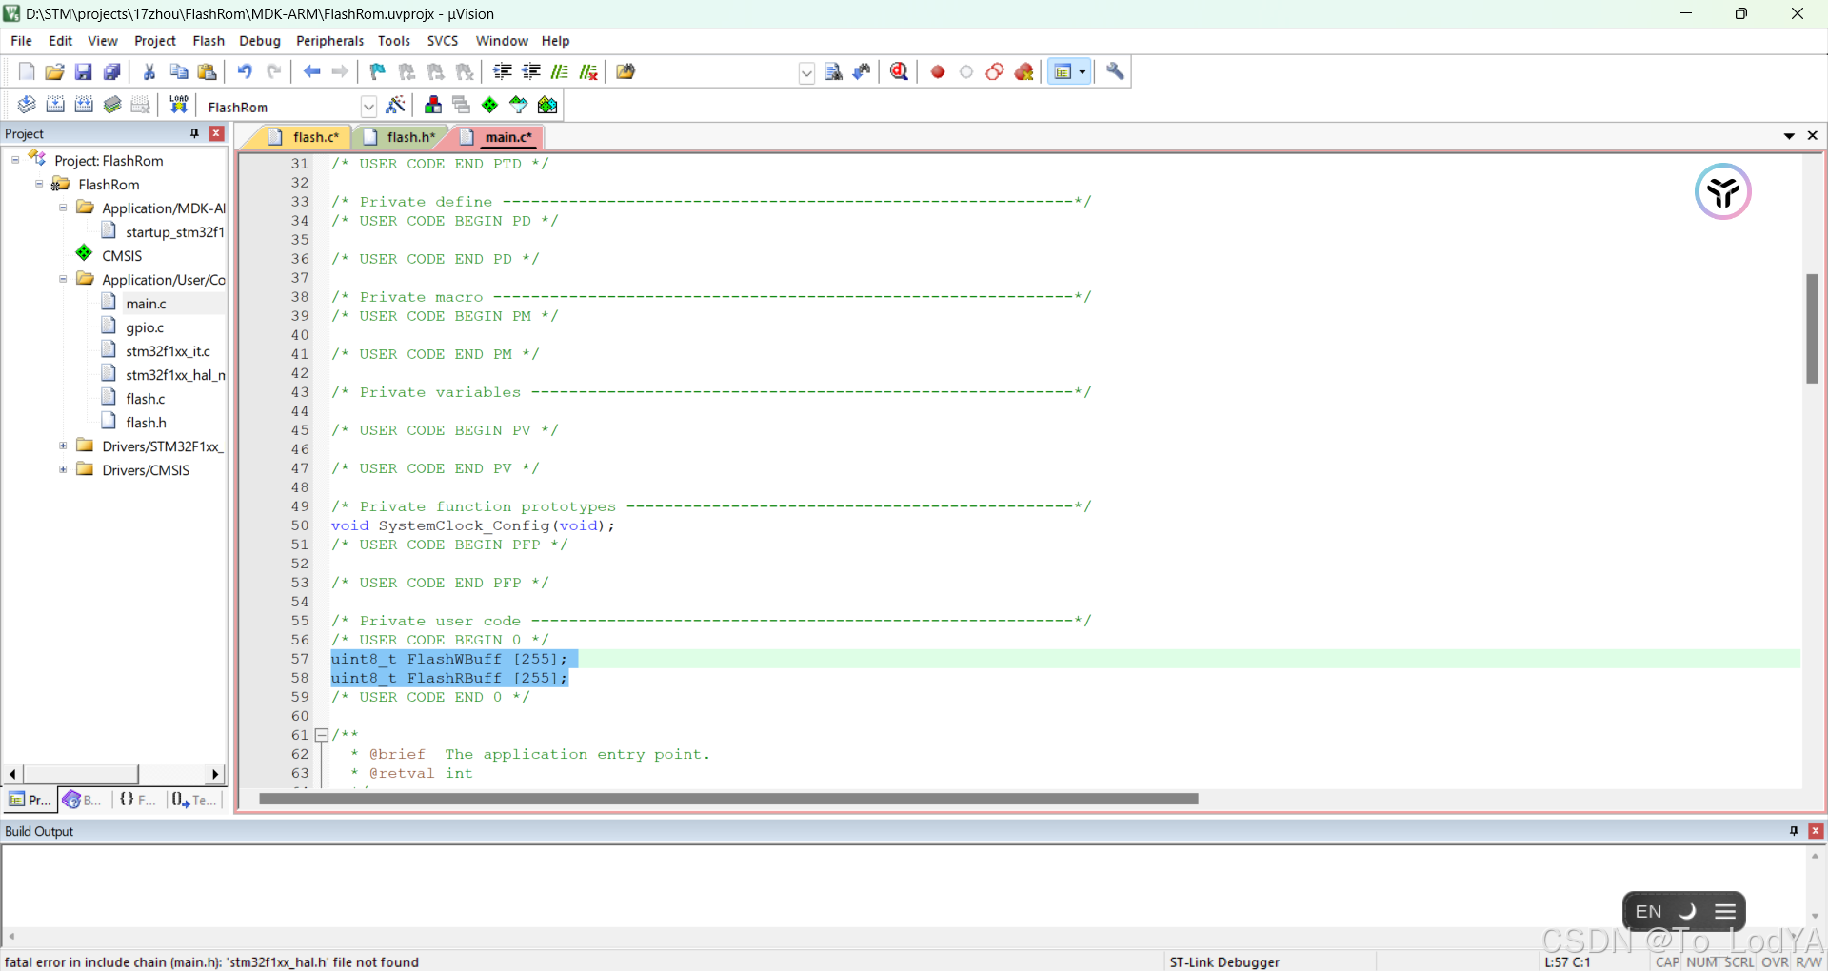
Task: Switch to the flash.c* editor tab
Action: [x=305, y=137]
